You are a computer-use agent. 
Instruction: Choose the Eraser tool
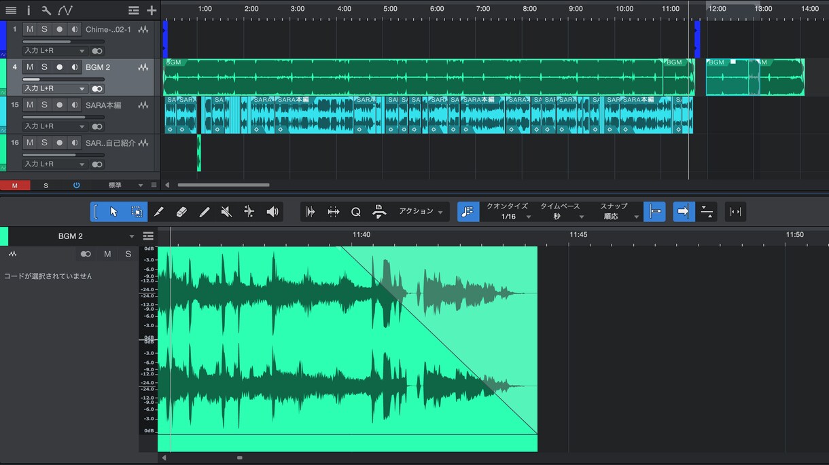point(181,212)
